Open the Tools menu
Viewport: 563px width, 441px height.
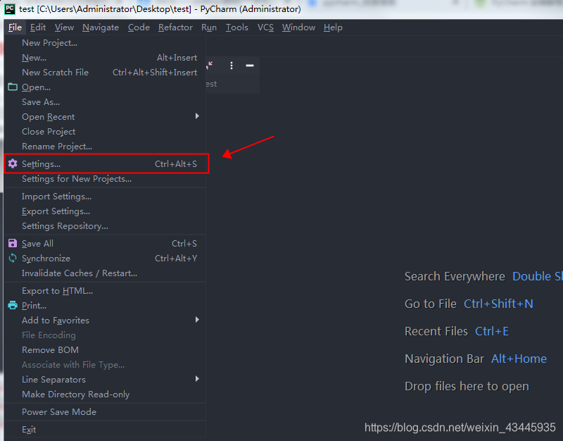(237, 27)
